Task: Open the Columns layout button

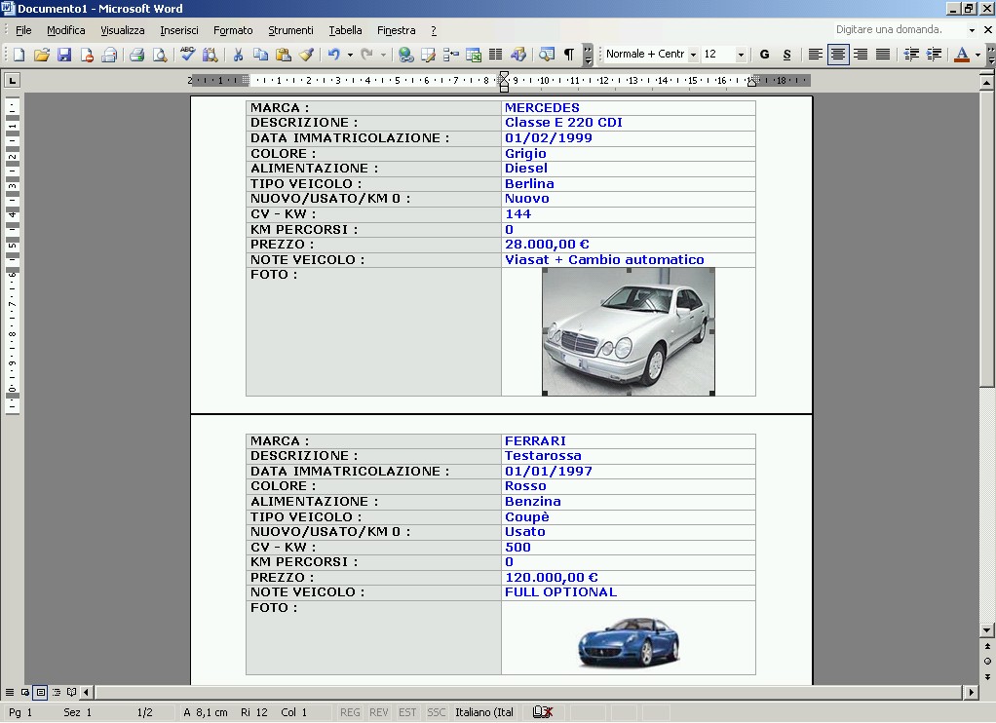Action: tap(495, 55)
